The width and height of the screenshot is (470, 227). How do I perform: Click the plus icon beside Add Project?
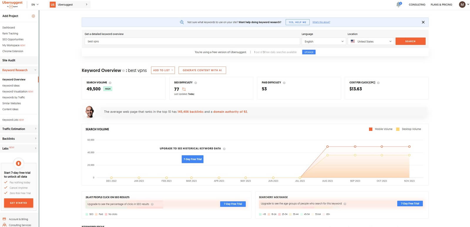(33, 16)
